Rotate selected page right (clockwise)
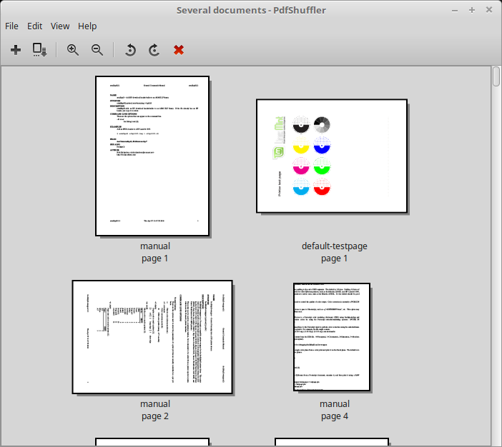Image resolution: width=502 pixels, height=447 pixels. coord(154,50)
